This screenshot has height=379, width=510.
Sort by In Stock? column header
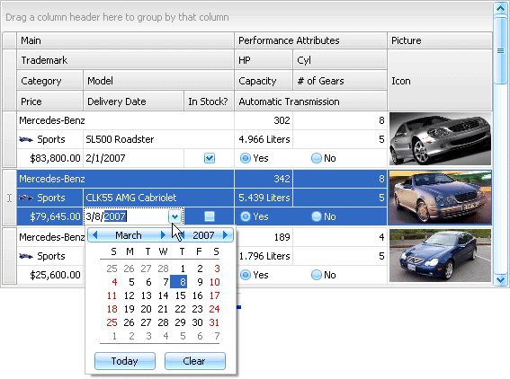point(209,101)
